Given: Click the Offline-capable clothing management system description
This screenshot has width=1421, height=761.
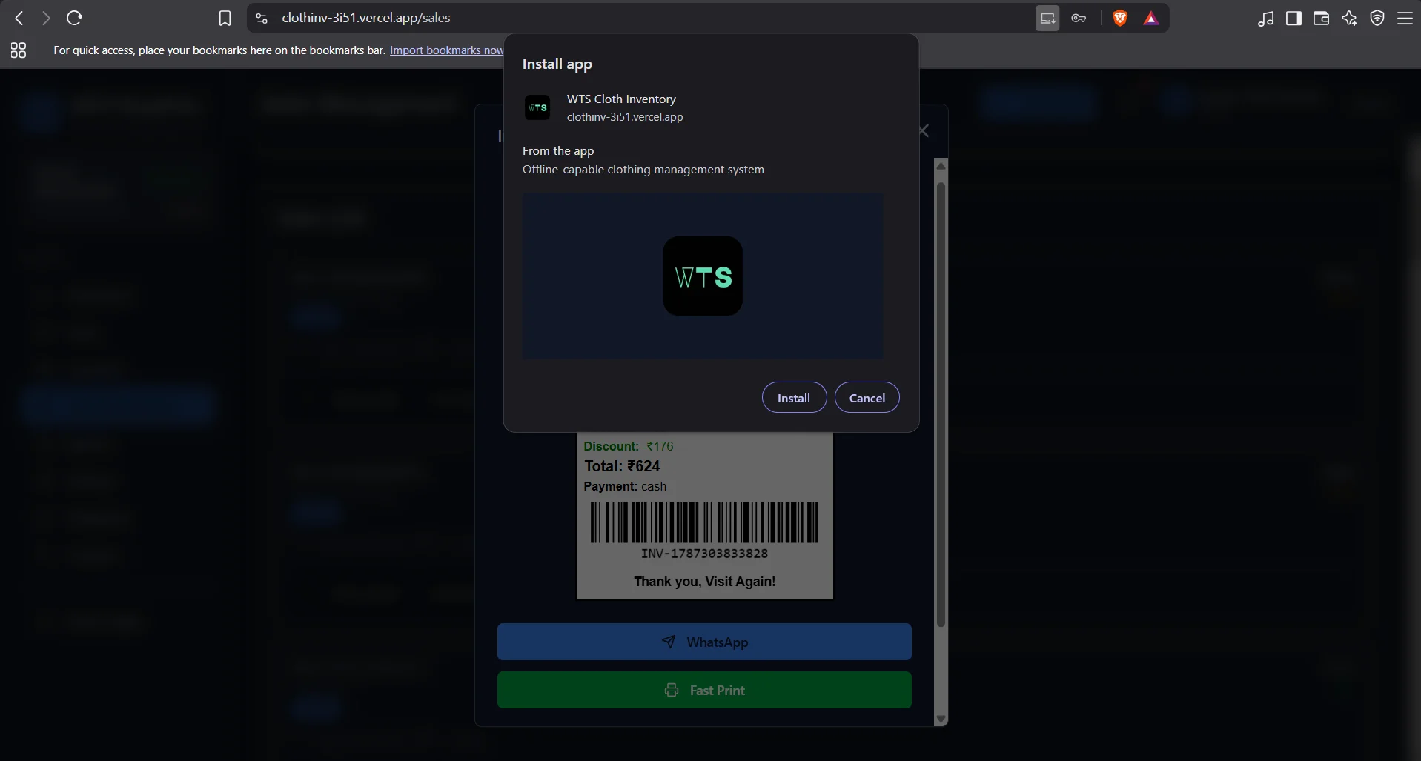Looking at the screenshot, I should click(x=643, y=170).
